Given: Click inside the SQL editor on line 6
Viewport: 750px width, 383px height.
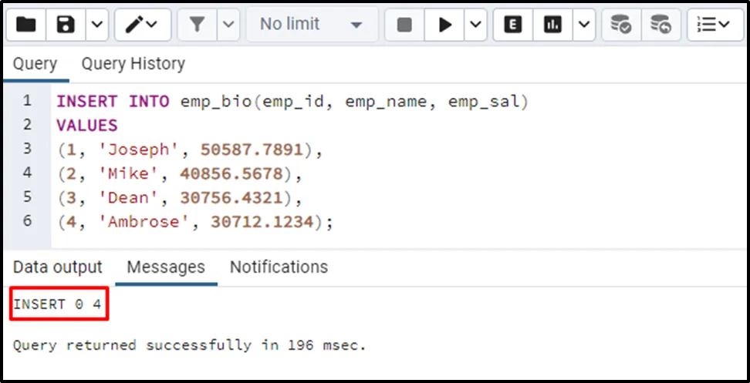Looking at the screenshot, I should tap(386, 222).
